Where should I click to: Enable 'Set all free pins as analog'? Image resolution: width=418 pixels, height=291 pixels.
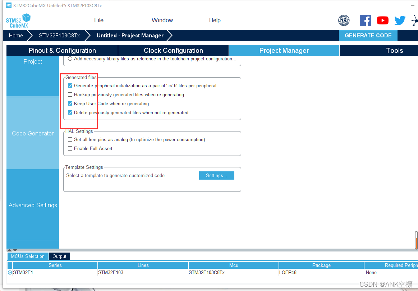click(x=70, y=139)
